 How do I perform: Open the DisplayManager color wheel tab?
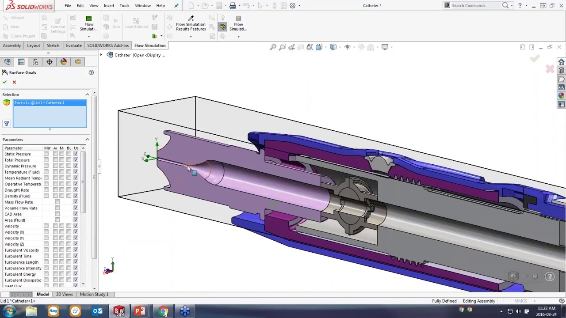(64, 62)
